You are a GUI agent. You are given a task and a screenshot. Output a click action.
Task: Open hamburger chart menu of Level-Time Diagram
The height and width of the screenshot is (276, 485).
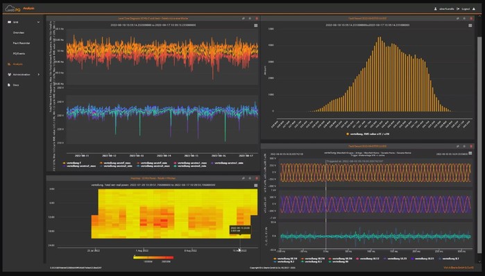point(256,26)
